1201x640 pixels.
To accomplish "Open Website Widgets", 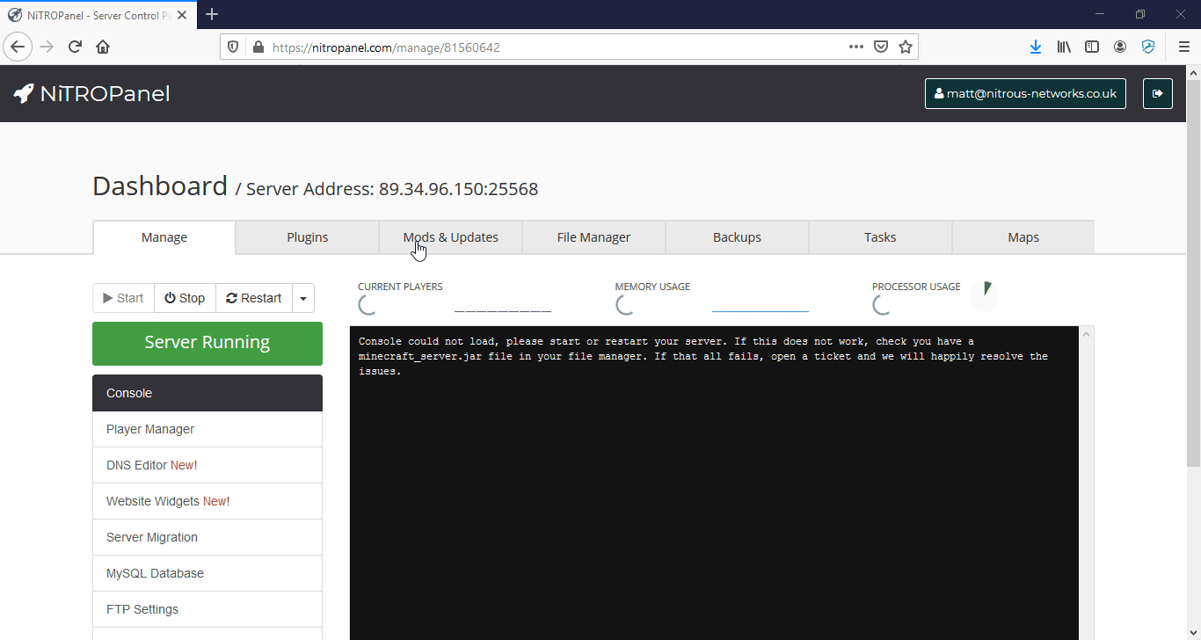I will click(x=207, y=501).
